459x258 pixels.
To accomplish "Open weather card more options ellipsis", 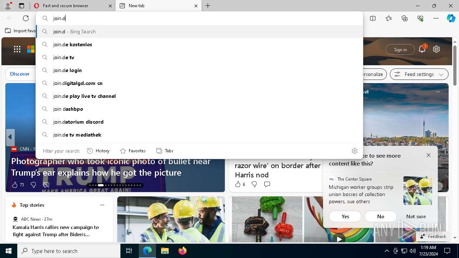I will (x=438, y=92).
